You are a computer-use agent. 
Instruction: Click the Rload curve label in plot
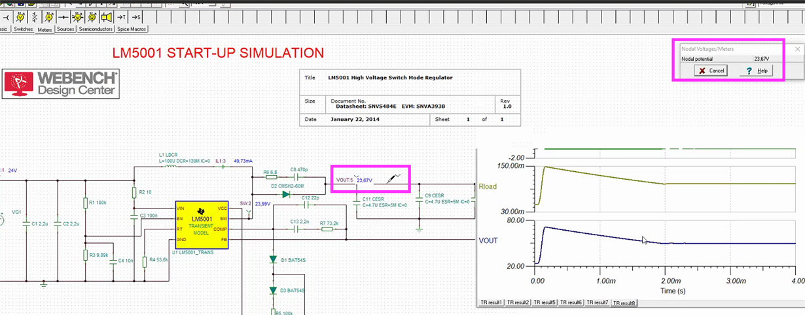(x=488, y=186)
